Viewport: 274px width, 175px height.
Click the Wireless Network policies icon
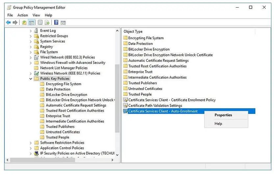point(36,73)
